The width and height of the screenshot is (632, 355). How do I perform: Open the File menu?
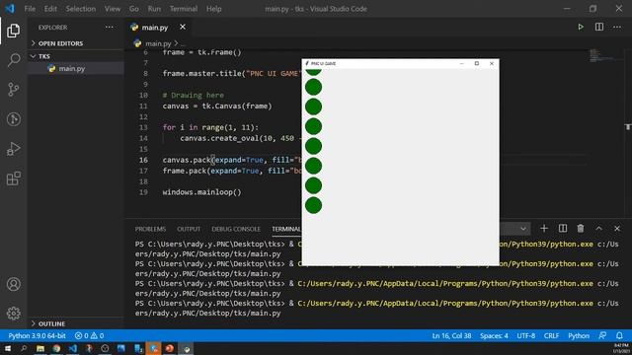30,9
